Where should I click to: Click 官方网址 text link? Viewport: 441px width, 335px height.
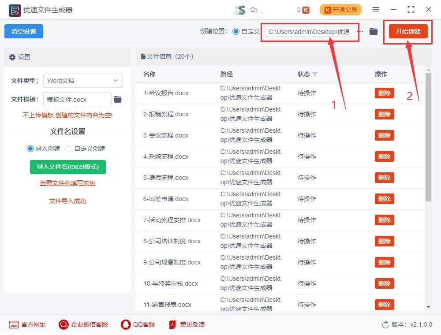[x=34, y=324]
